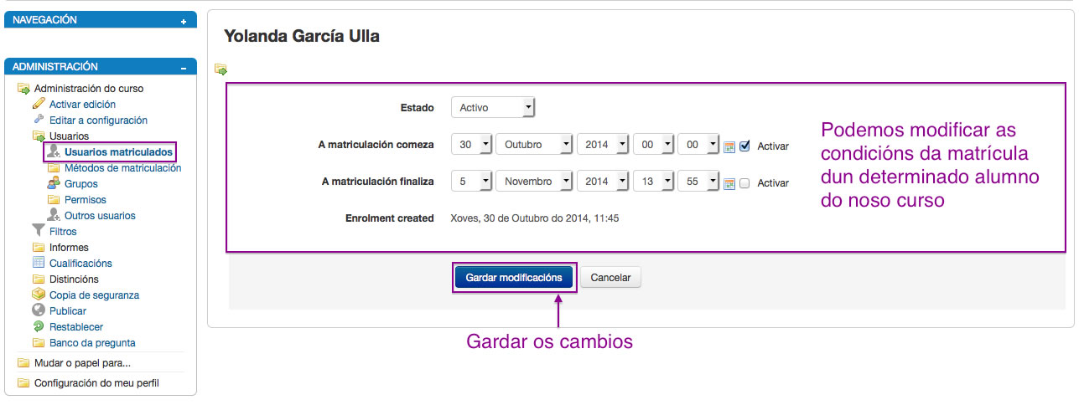This screenshot has height=405, width=1079.
Task: Open Métodos de matriculación link
Action: [122, 168]
